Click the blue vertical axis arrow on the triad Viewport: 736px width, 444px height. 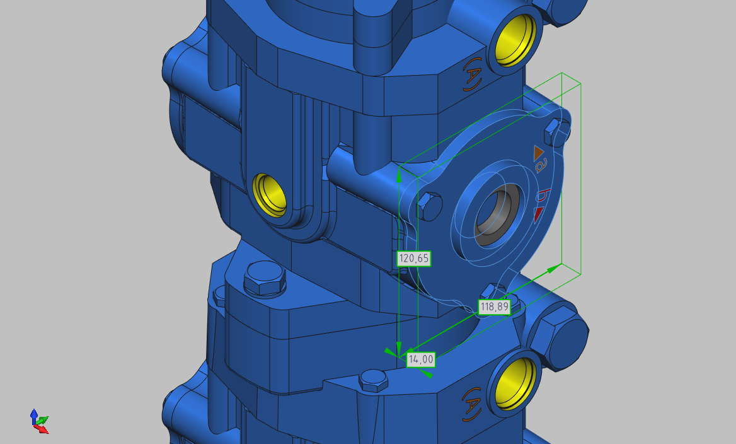click(x=33, y=413)
